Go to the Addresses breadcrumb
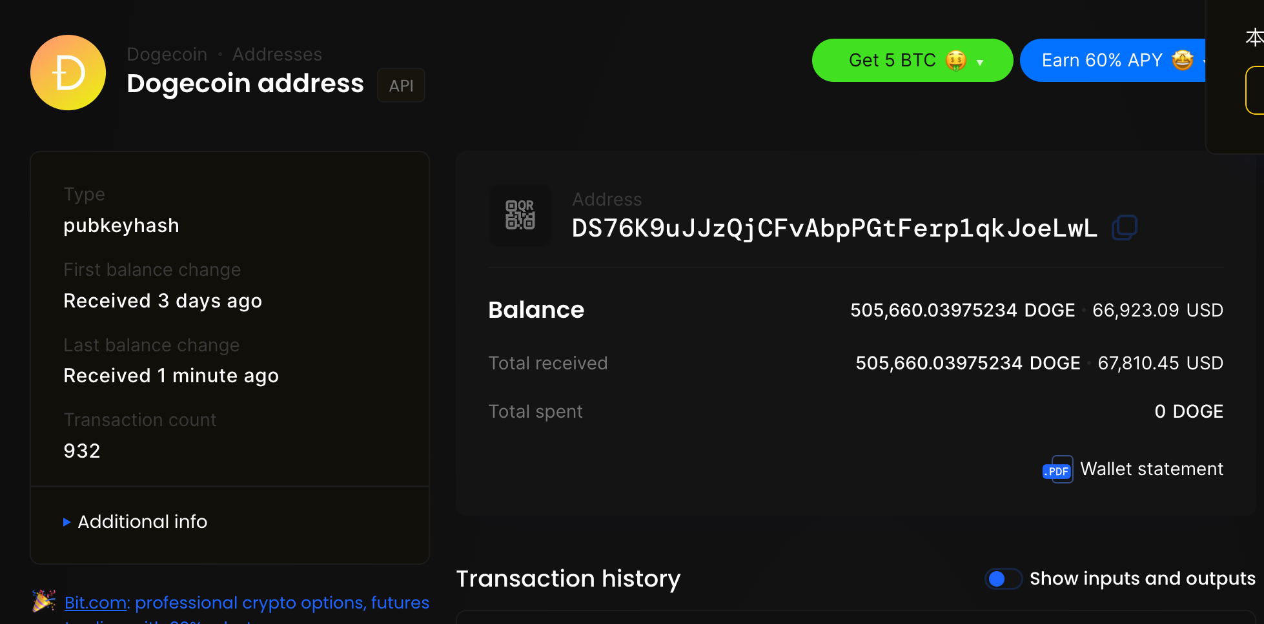1264x624 pixels. coord(277,54)
